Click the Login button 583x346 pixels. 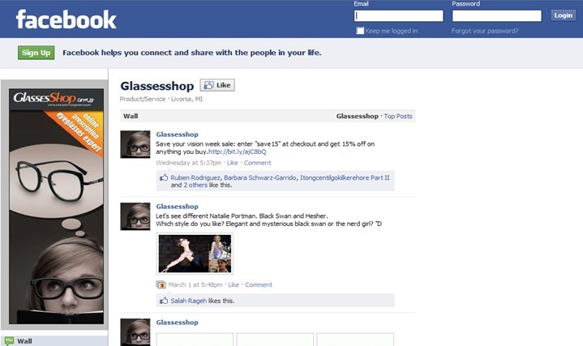click(564, 15)
